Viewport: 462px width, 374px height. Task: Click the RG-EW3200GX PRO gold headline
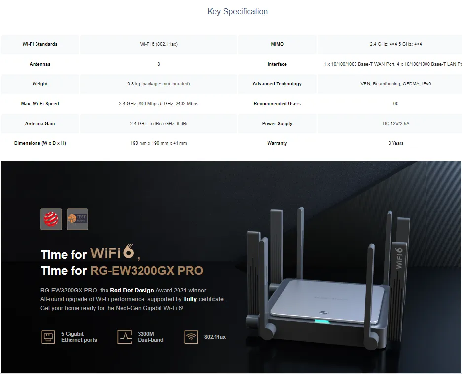147,271
